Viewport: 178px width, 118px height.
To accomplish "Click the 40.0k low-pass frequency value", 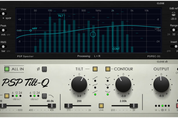I will pos(50,101).
